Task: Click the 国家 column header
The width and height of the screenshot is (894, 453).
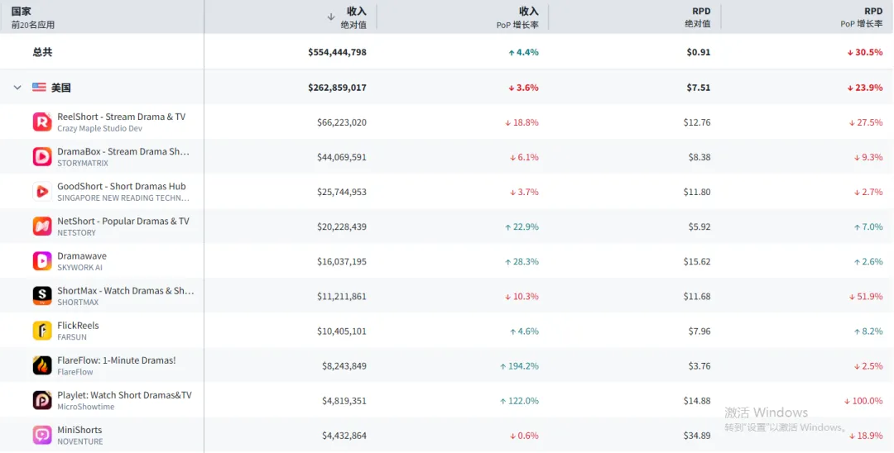Action: [22, 12]
